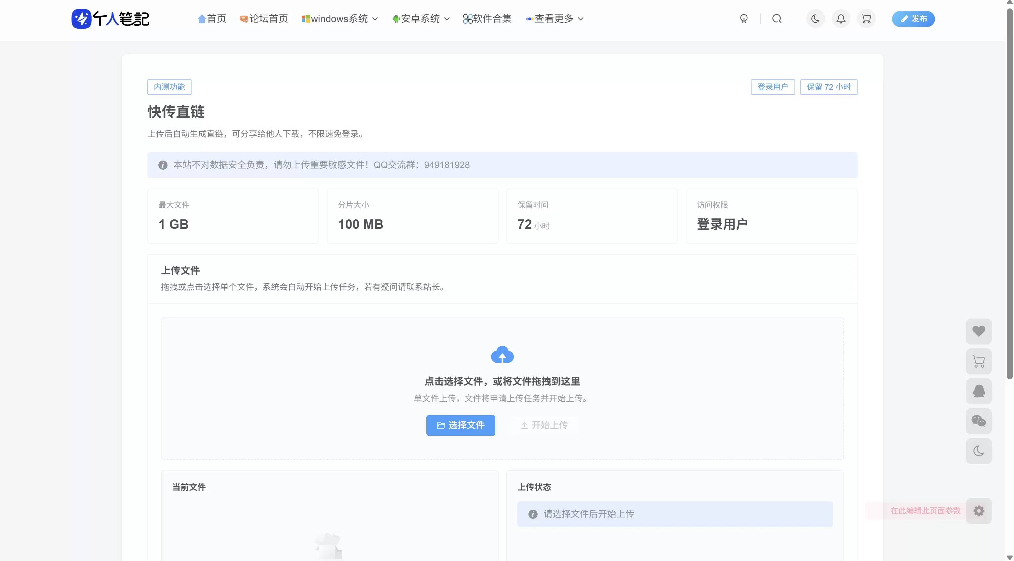Toggle night mode in the floating sidebar
The width and height of the screenshot is (1014, 561).
pos(979,451)
